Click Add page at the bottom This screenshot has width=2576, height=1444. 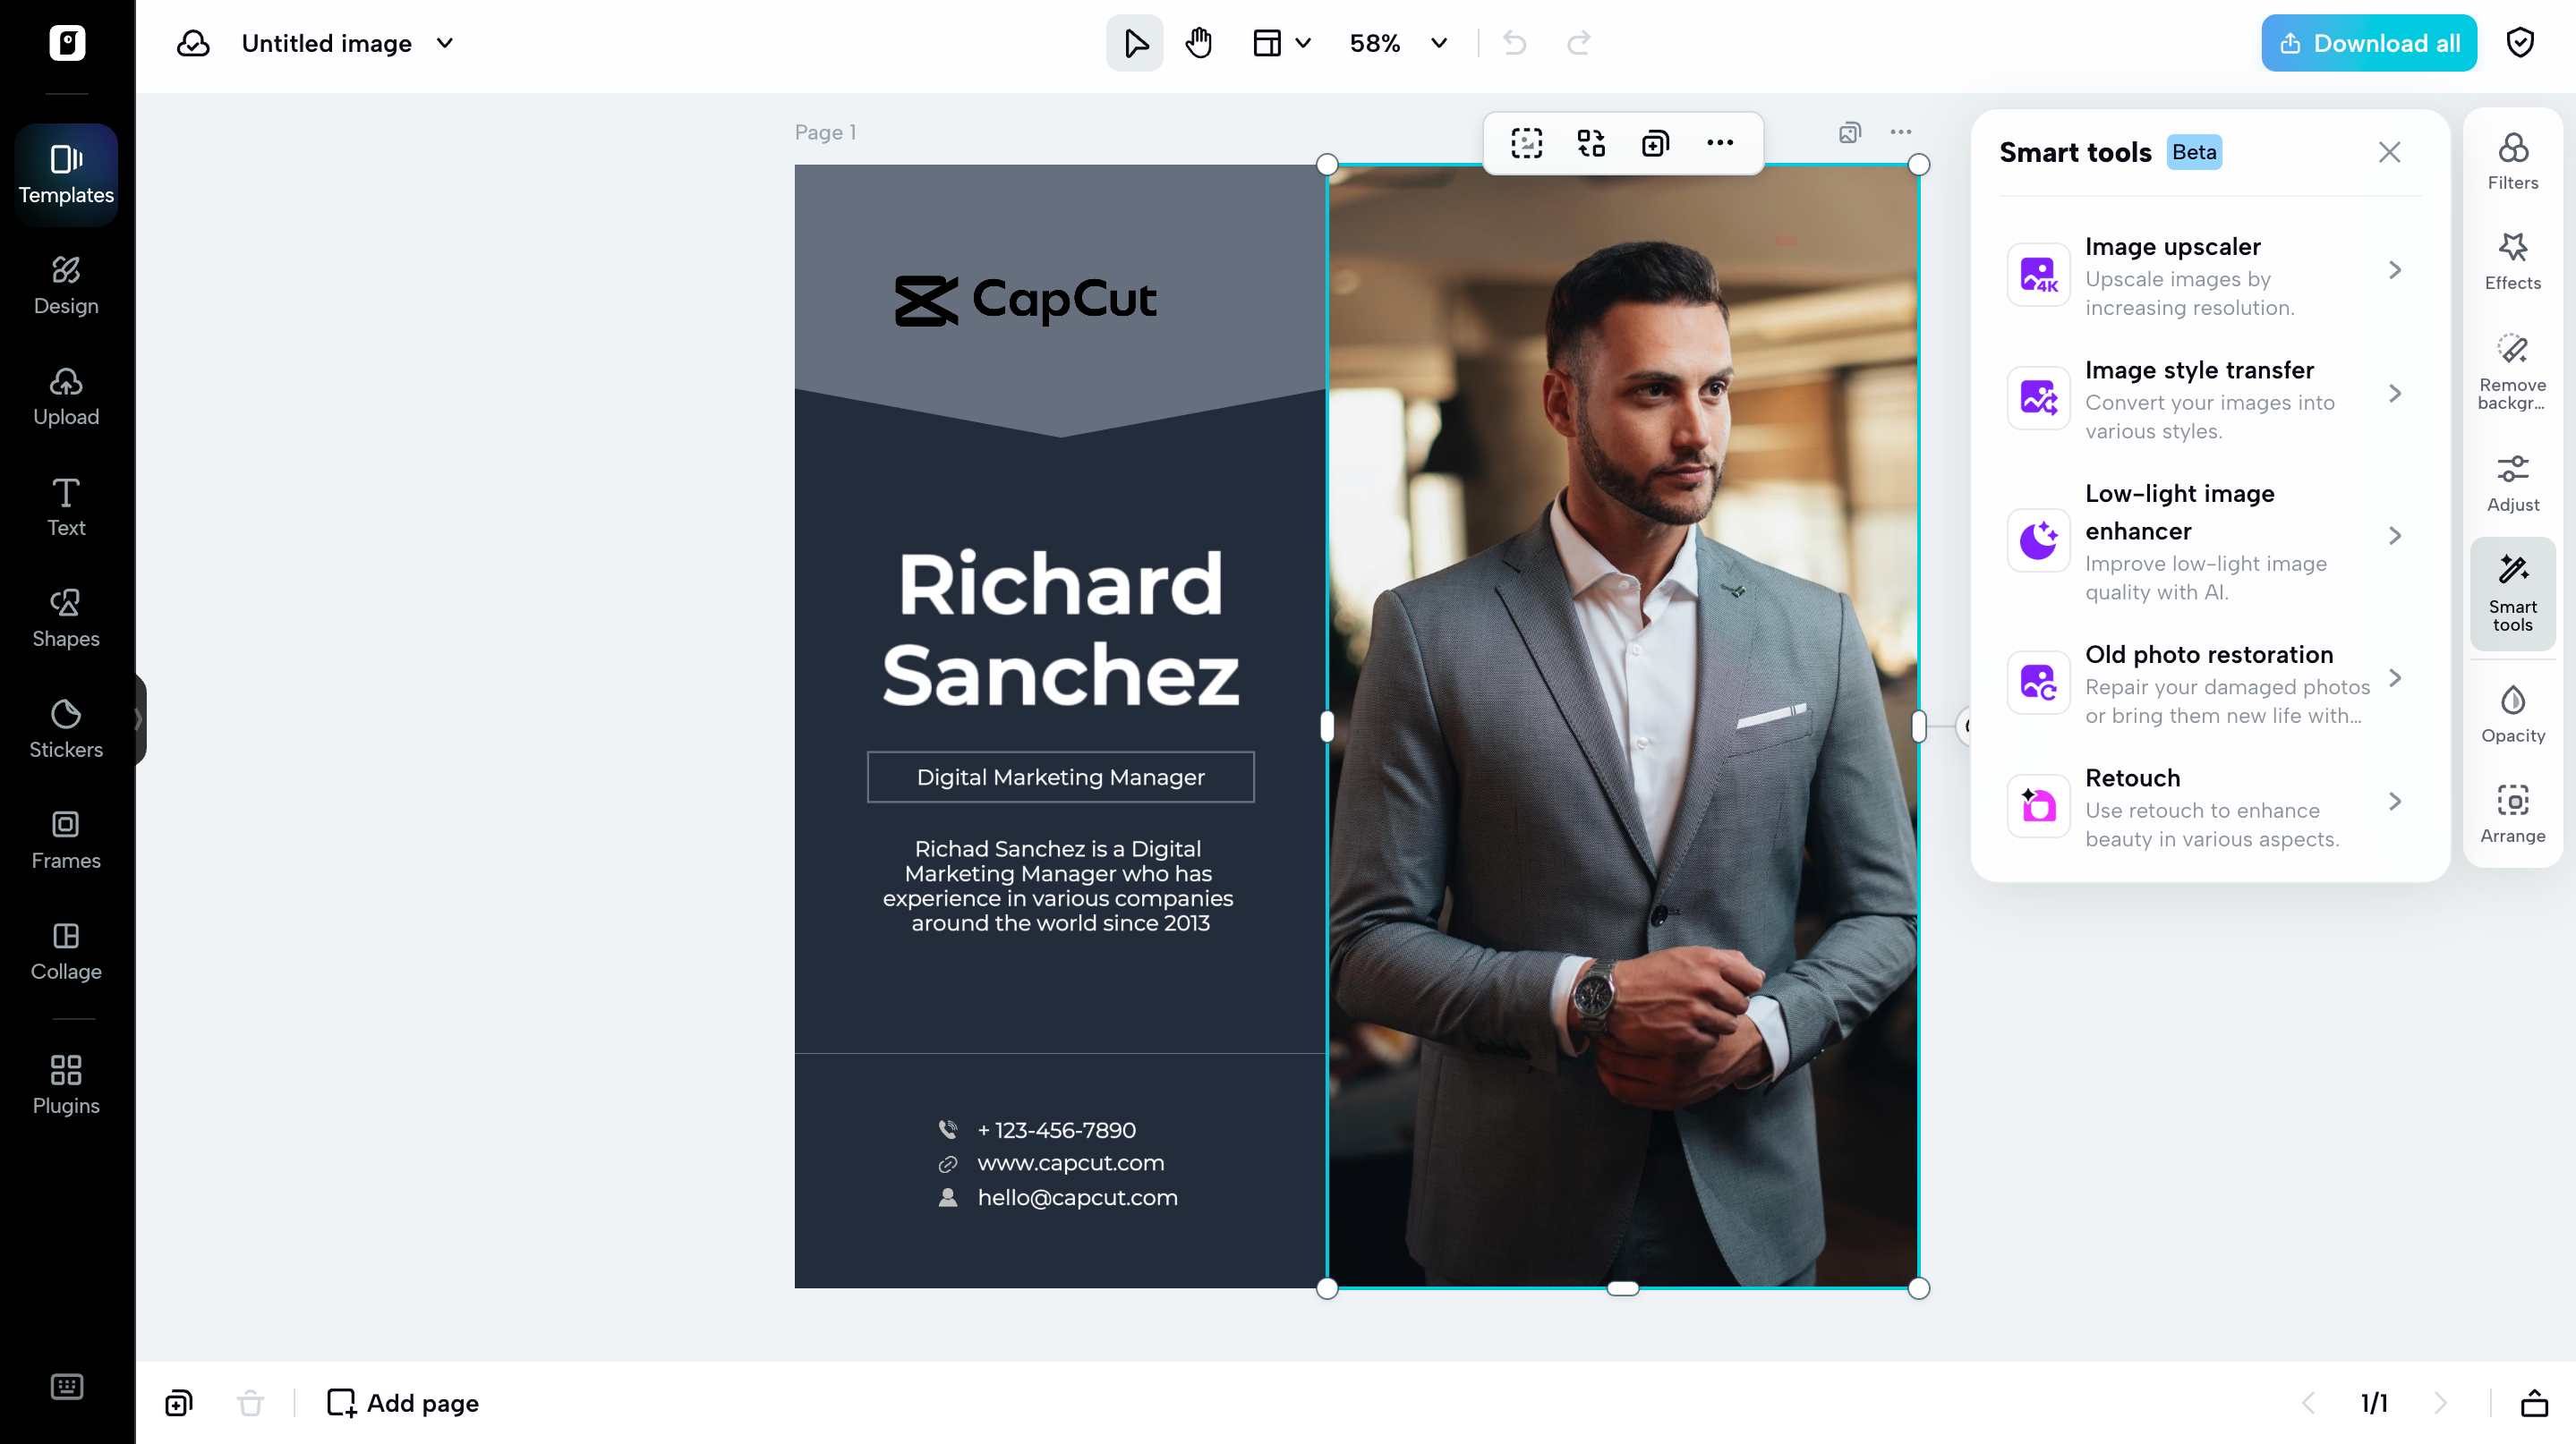click(x=403, y=1403)
